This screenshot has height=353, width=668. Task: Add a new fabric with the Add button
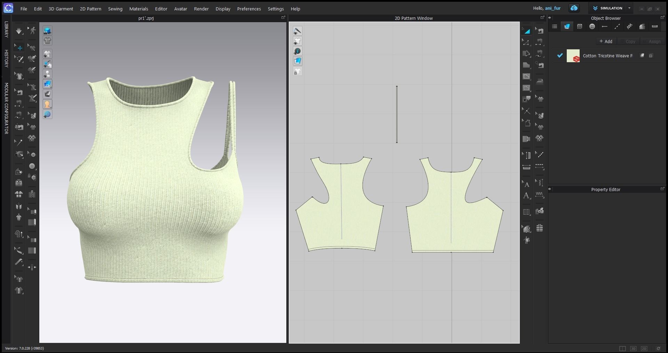(606, 41)
